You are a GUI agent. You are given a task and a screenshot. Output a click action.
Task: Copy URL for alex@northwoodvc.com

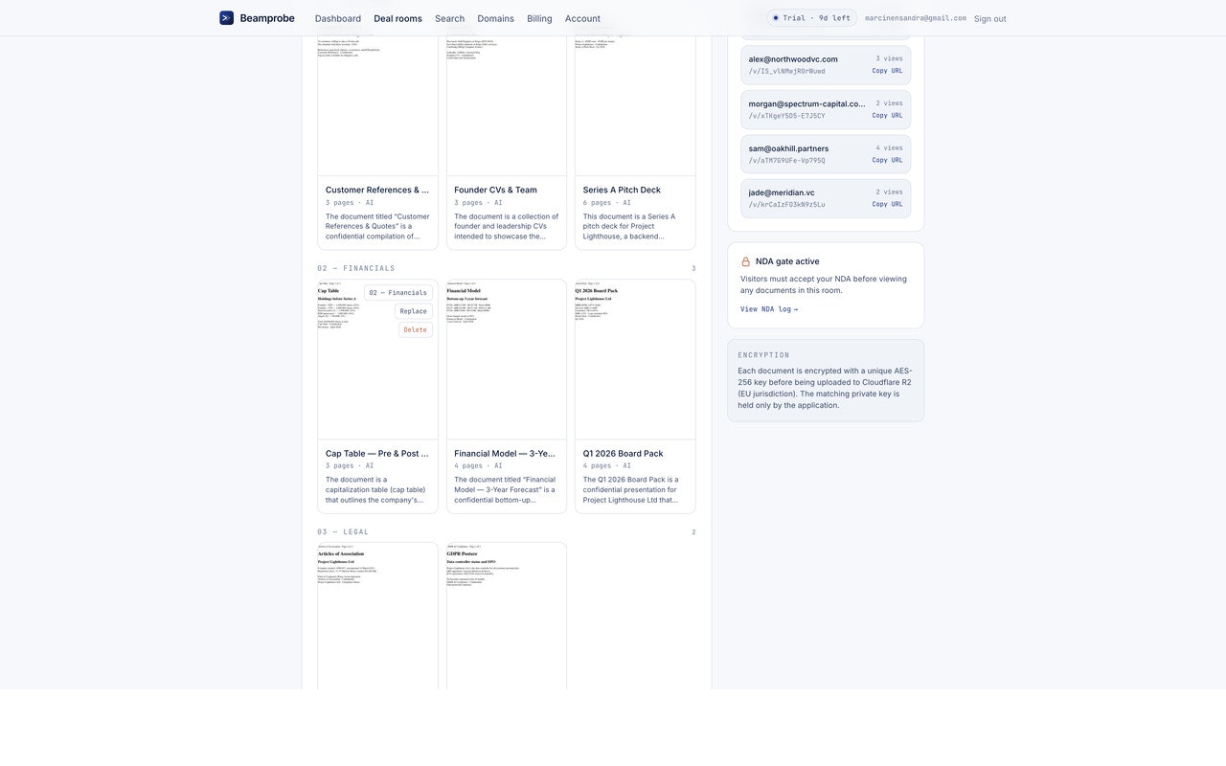pos(887,71)
